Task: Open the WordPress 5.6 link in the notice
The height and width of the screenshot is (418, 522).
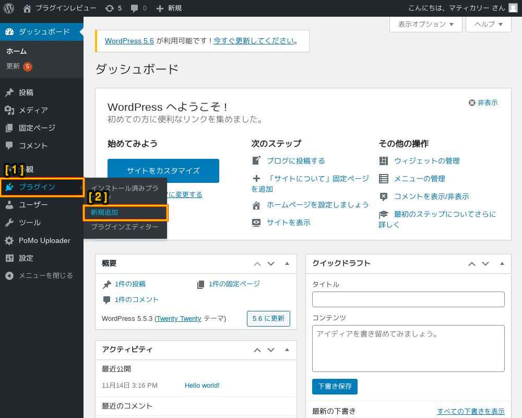Action: click(129, 41)
